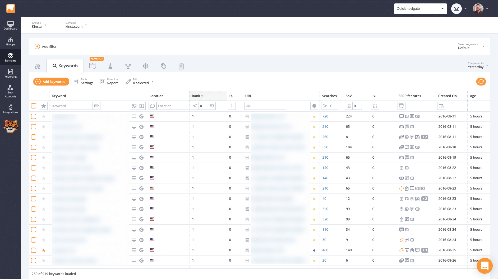
Task: Open the competitors tab with the chess pawn icon
Action: [x=110, y=66]
